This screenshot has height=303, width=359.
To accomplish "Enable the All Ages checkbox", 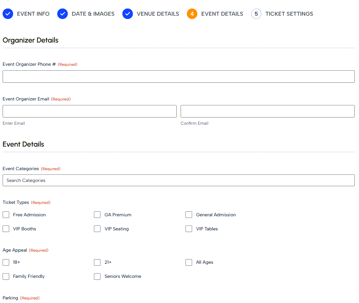I will (189, 262).
